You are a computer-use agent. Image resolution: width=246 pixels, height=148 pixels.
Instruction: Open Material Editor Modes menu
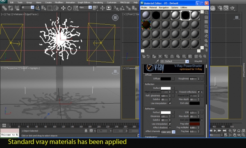point(144,7)
